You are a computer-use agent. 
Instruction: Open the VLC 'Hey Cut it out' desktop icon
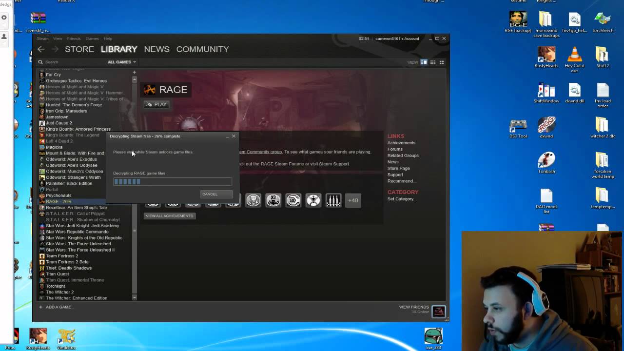pyautogui.click(x=574, y=60)
